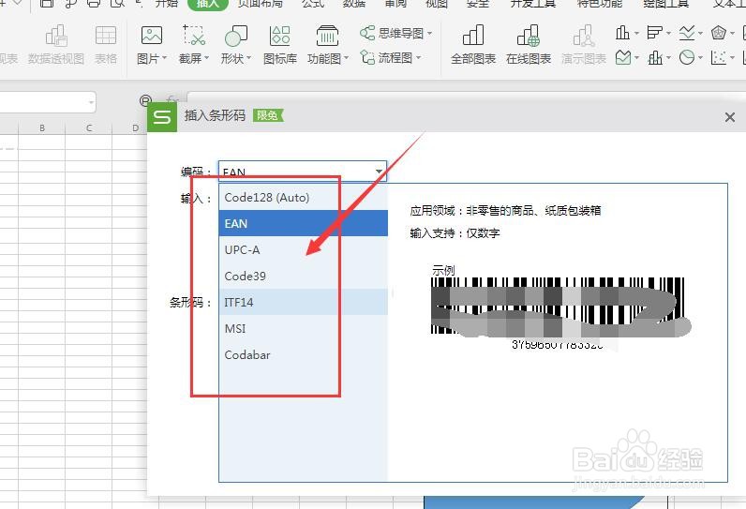Insert a radar chart from ribbon
746x509 pixels.
pos(718,33)
